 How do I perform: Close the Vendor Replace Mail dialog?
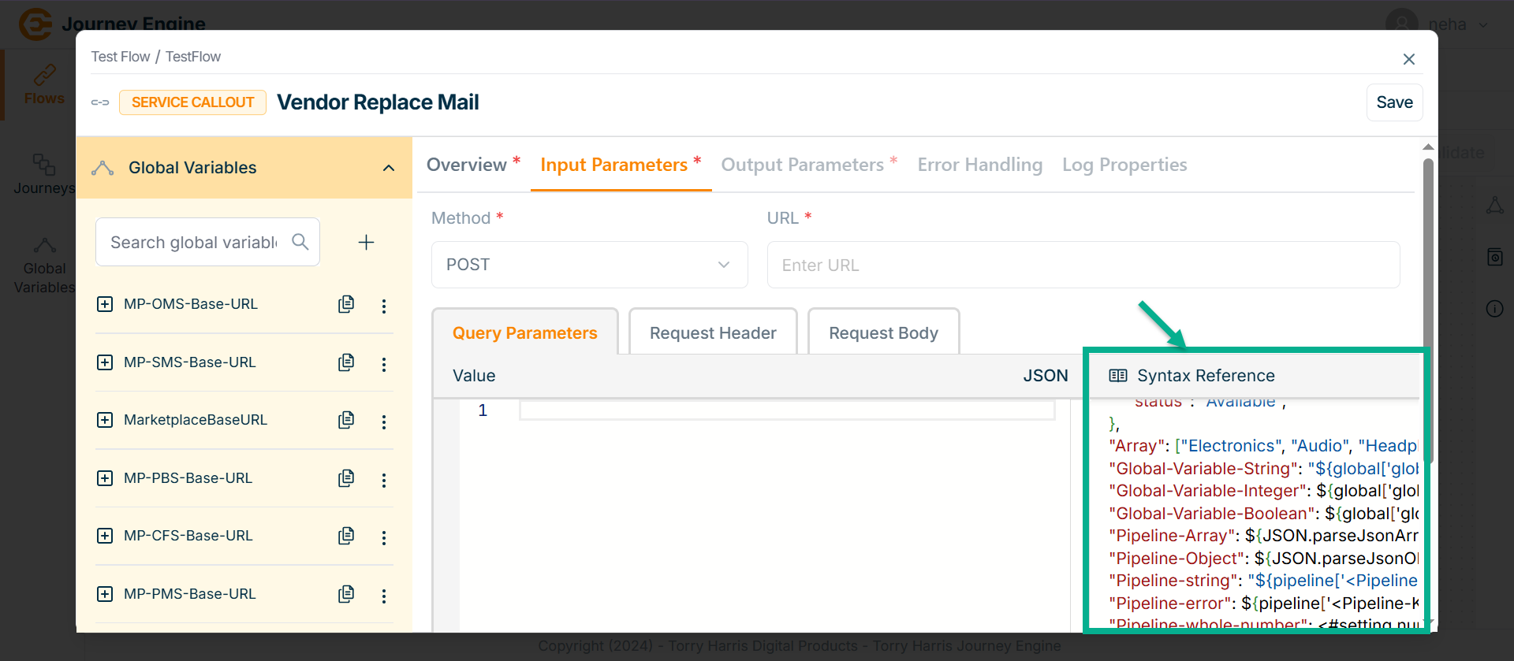coord(1409,59)
